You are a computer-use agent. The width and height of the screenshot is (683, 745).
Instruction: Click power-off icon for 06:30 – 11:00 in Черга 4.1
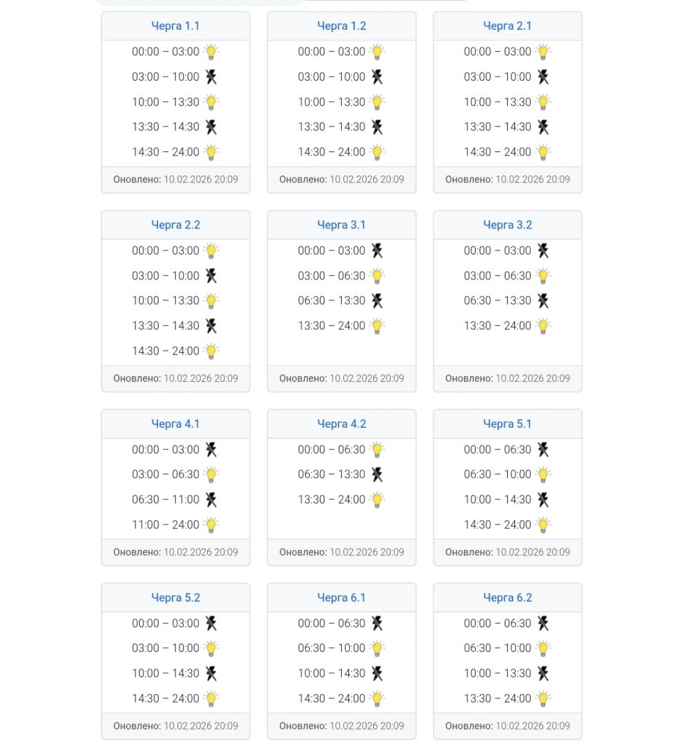(211, 499)
